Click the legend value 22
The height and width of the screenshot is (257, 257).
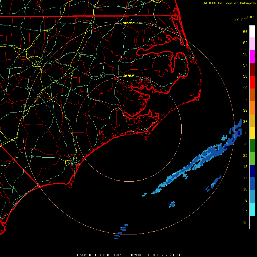coord(245,155)
